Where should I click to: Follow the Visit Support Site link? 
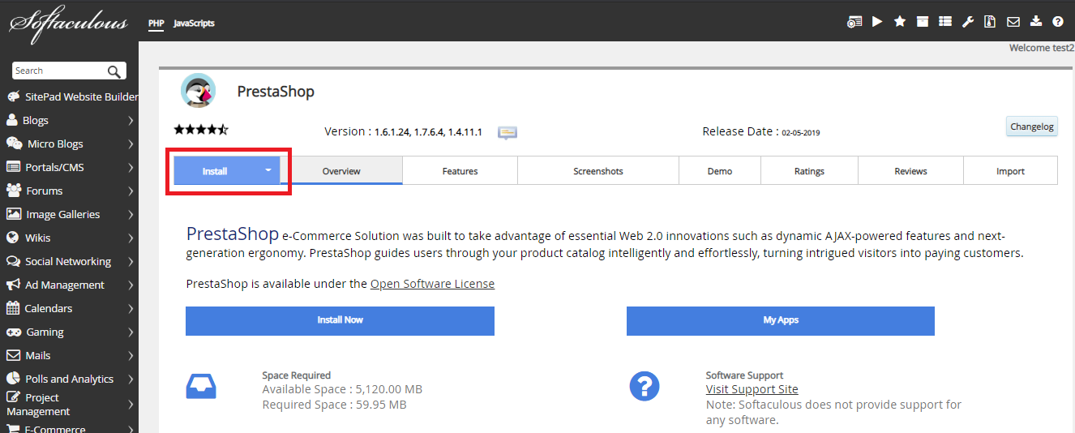(752, 389)
